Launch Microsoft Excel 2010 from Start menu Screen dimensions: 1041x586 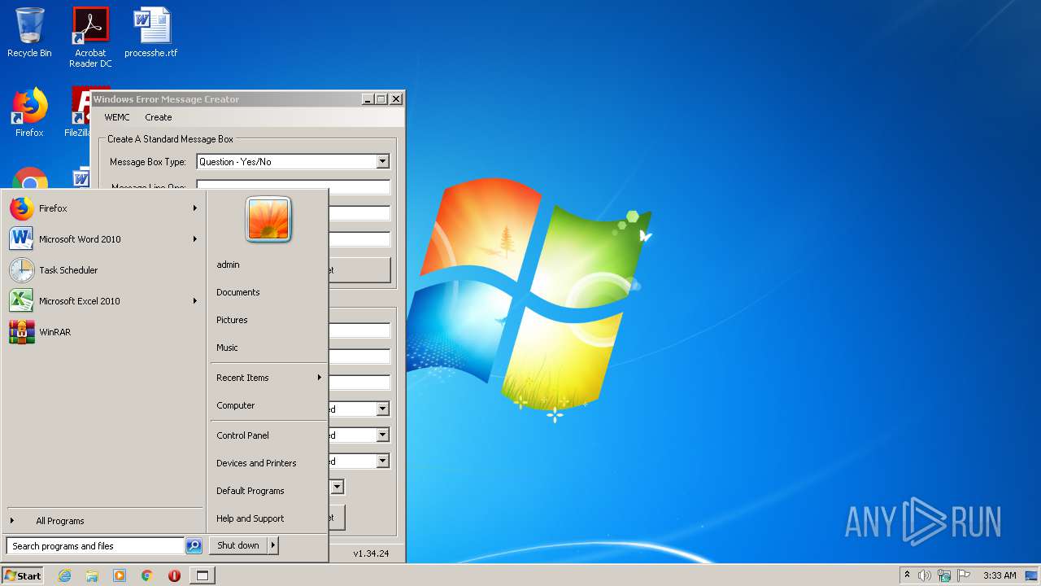coord(104,301)
